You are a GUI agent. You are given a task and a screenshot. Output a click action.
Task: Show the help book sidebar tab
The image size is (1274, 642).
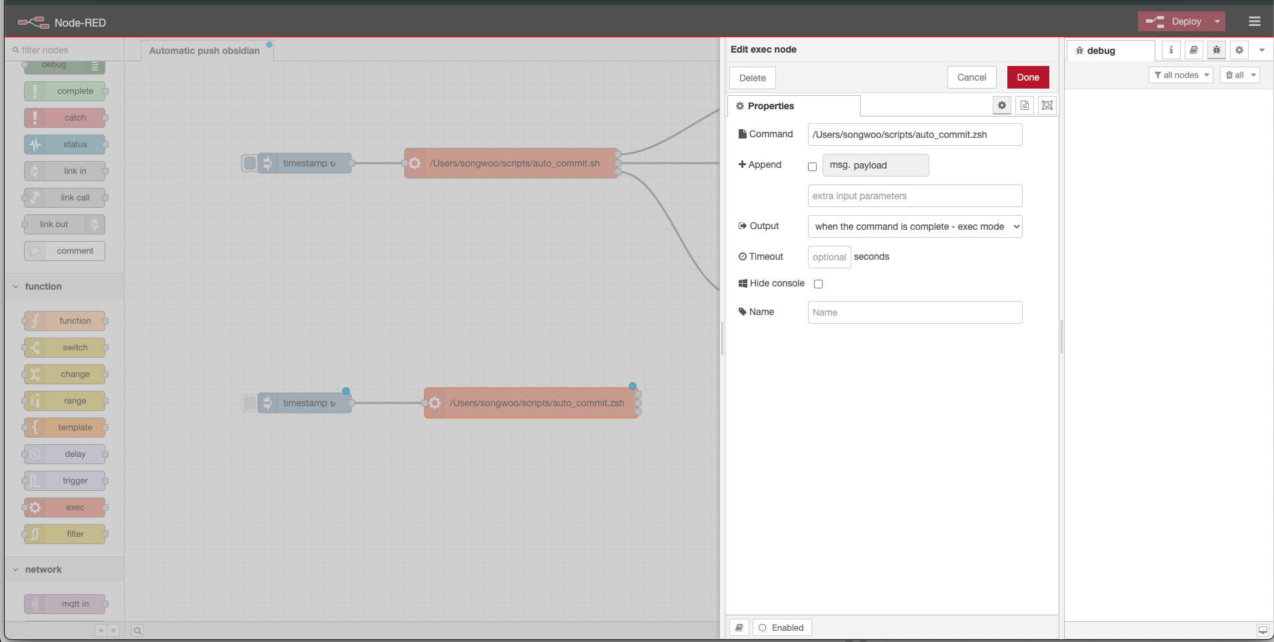1194,50
